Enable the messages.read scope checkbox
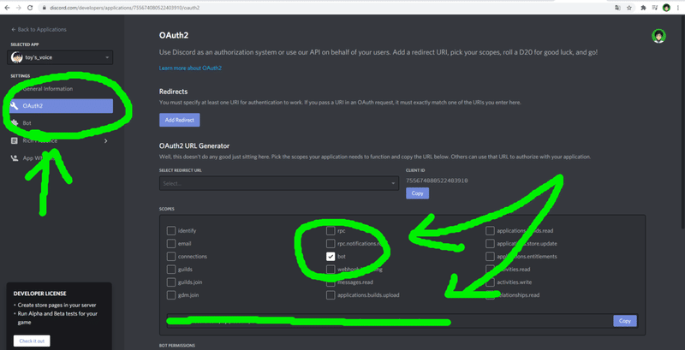685x350 pixels. (x=331, y=282)
